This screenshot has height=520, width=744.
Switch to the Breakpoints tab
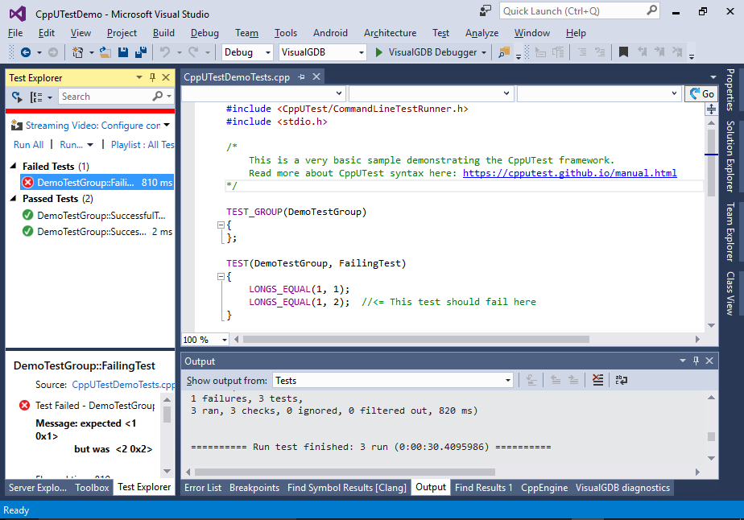[254, 488]
